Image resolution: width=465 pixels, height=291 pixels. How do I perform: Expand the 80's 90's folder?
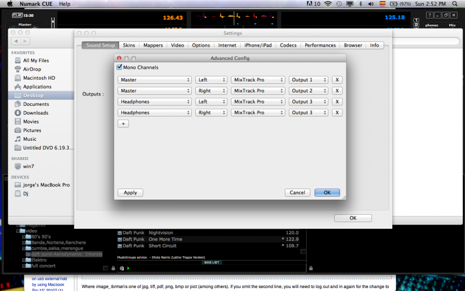tap(23, 236)
